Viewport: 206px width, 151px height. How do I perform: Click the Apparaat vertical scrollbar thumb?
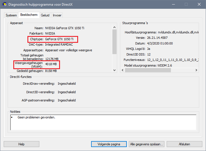[x=114, y=42]
